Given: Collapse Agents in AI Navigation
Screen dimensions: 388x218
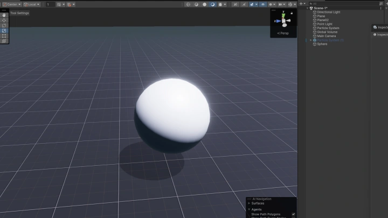Looking at the screenshot, I should (249, 209).
